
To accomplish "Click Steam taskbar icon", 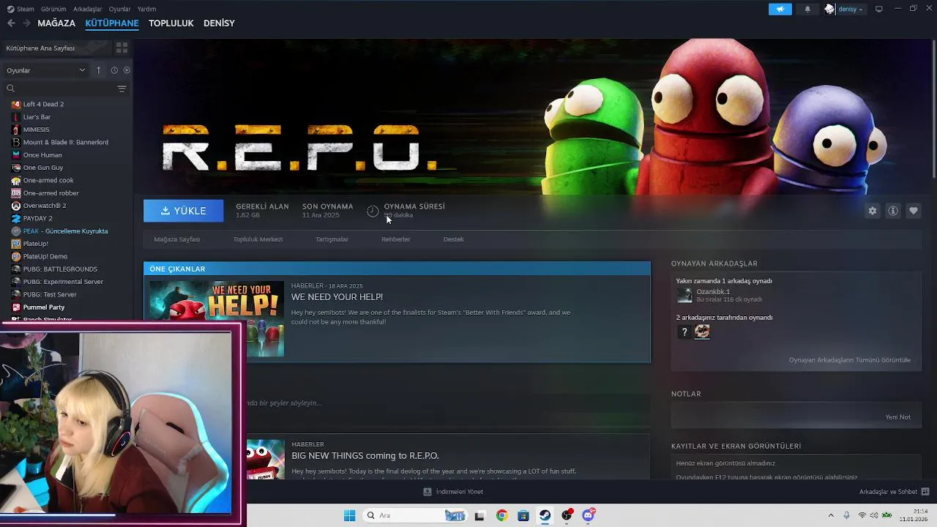I will [x=545, y=515].
